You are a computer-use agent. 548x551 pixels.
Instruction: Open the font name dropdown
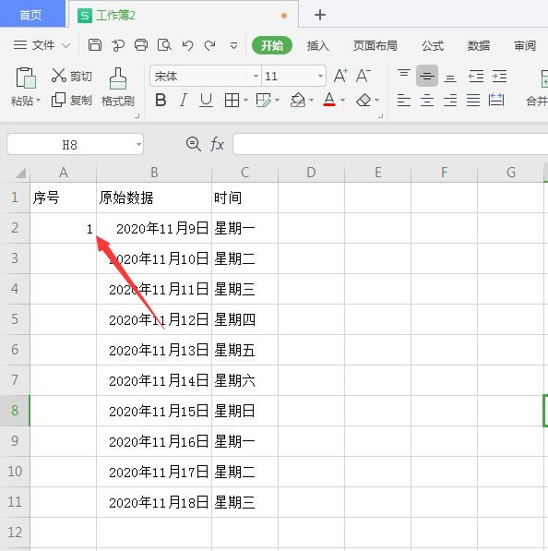tap(256, 76)
